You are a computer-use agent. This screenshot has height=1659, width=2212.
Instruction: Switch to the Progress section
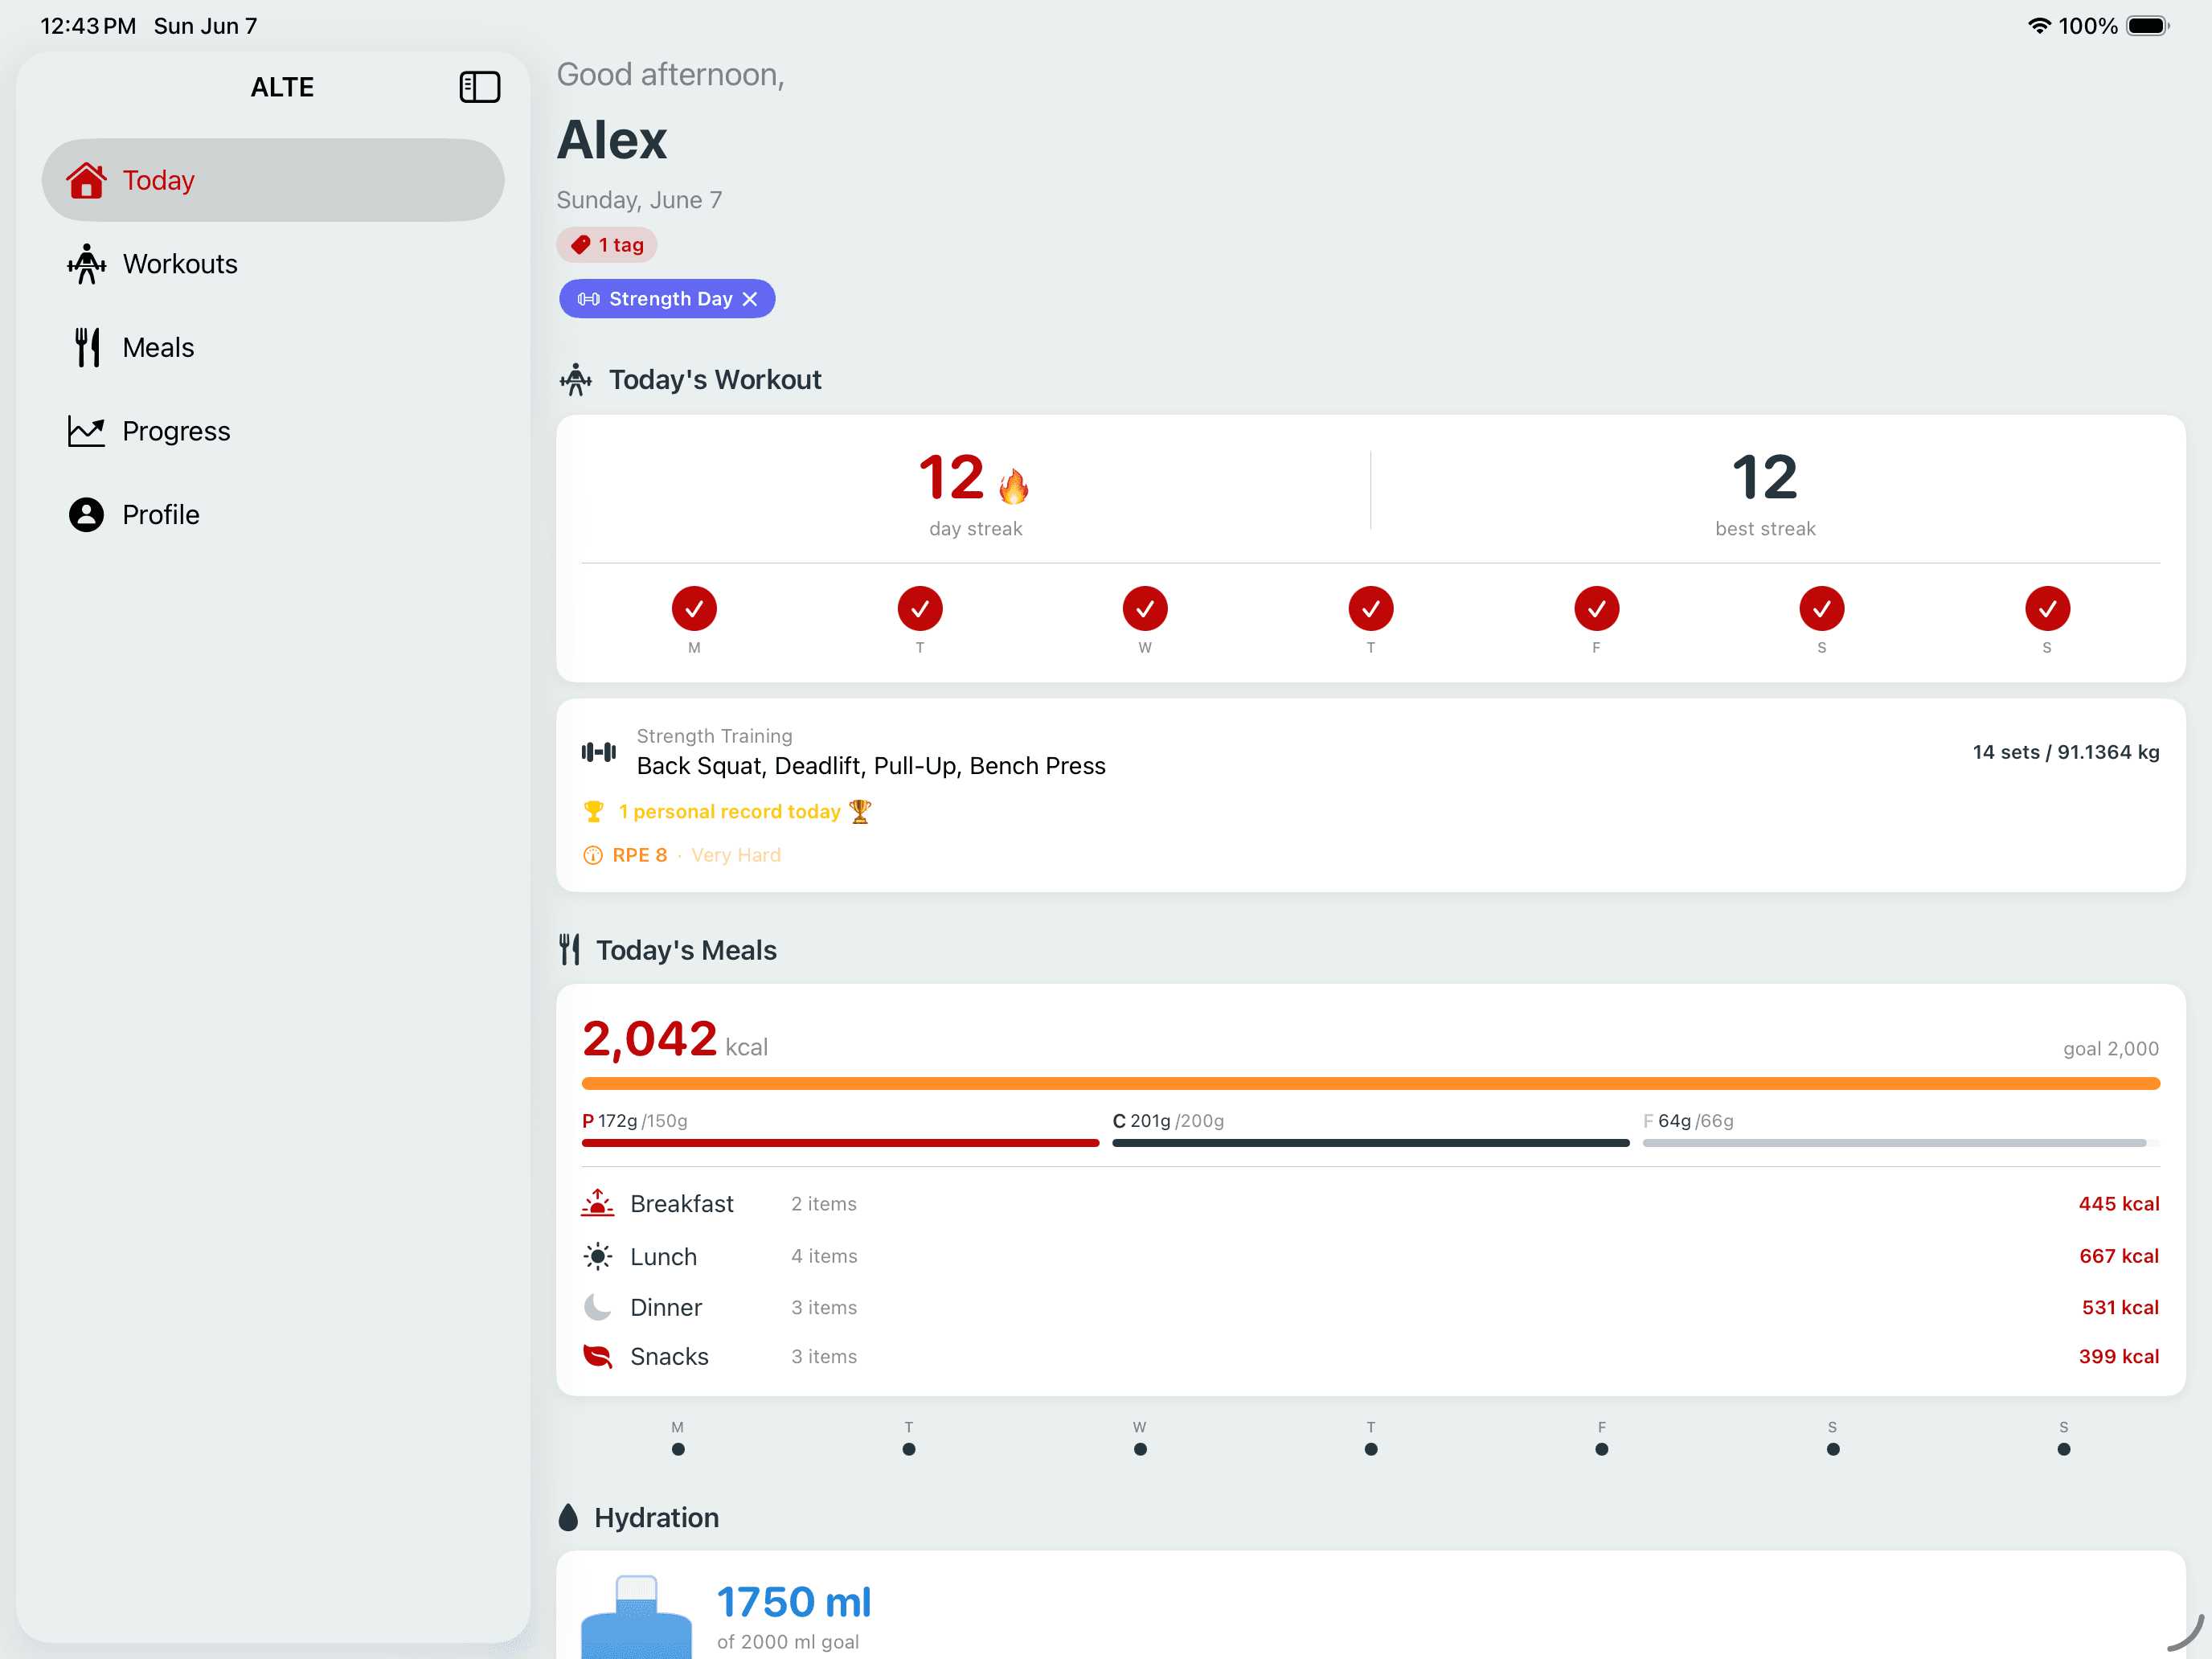click(272, 431)
